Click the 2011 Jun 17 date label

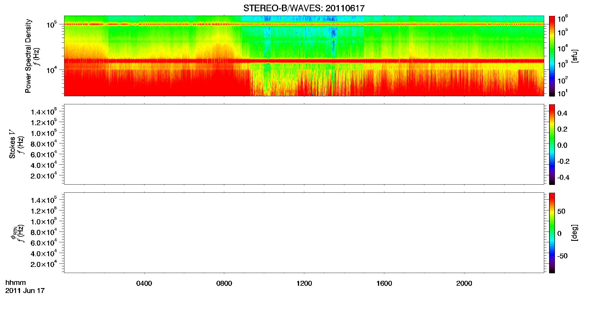tap(25, 291)
